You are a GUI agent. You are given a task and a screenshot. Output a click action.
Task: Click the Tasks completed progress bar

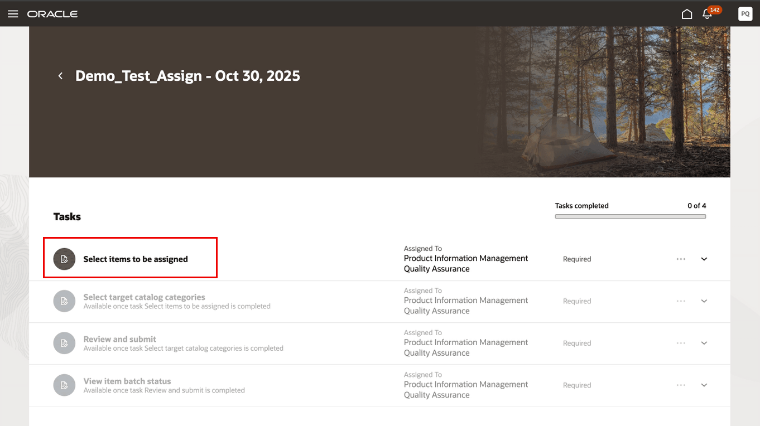coord(631,216)
